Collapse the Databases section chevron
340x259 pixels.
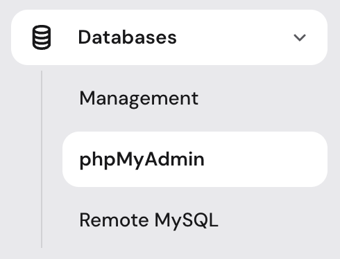click(300, 37)
